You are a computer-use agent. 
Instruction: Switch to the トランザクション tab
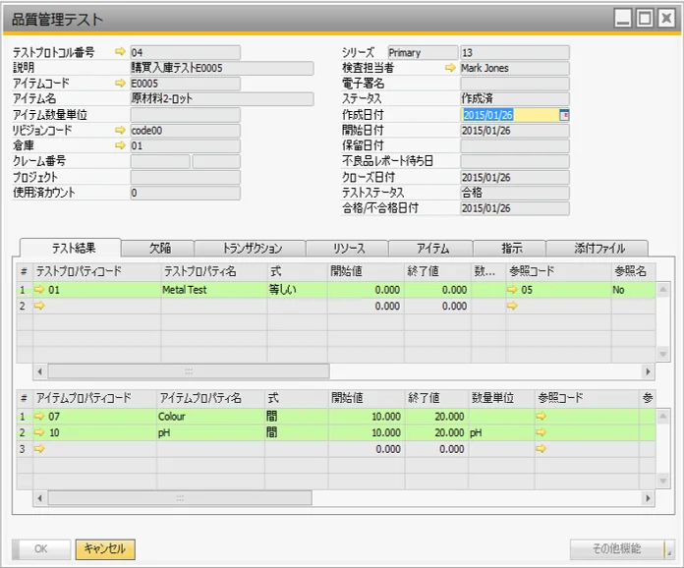coord(250,249)
